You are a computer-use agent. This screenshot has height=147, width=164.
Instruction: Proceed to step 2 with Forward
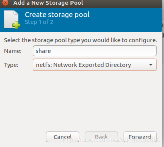[x=140, y=137]
